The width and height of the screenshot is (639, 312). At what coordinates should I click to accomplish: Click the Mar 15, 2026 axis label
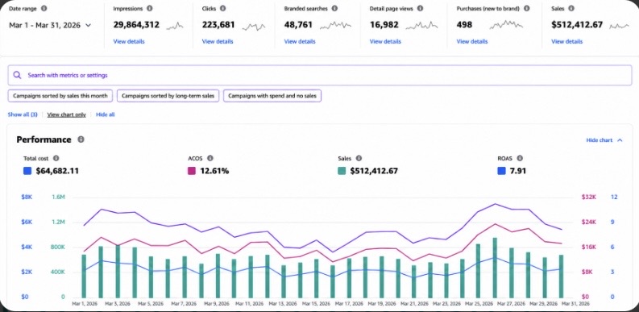[x=316, y=304]
